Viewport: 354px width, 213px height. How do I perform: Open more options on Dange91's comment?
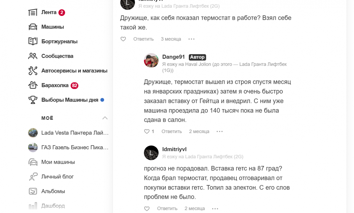click(x=219, y=132)
